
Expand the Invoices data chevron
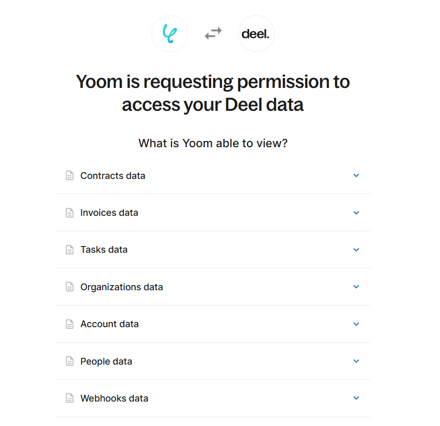(356, 213)
